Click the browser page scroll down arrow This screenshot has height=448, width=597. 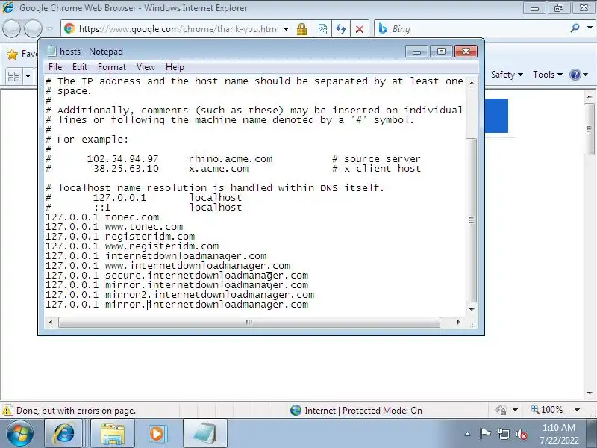tap(590, 393)
